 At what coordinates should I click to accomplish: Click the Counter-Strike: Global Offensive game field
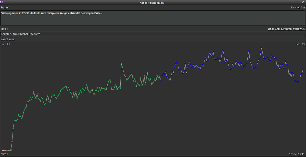(153, 34)
